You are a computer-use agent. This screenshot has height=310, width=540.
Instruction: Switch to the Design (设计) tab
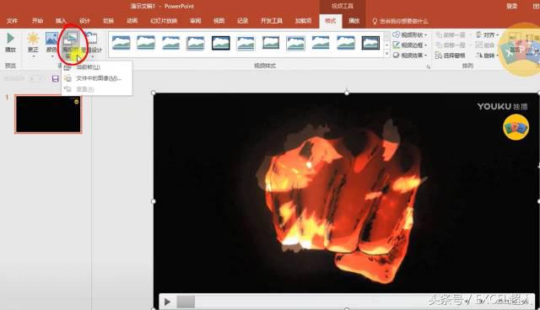84,21
